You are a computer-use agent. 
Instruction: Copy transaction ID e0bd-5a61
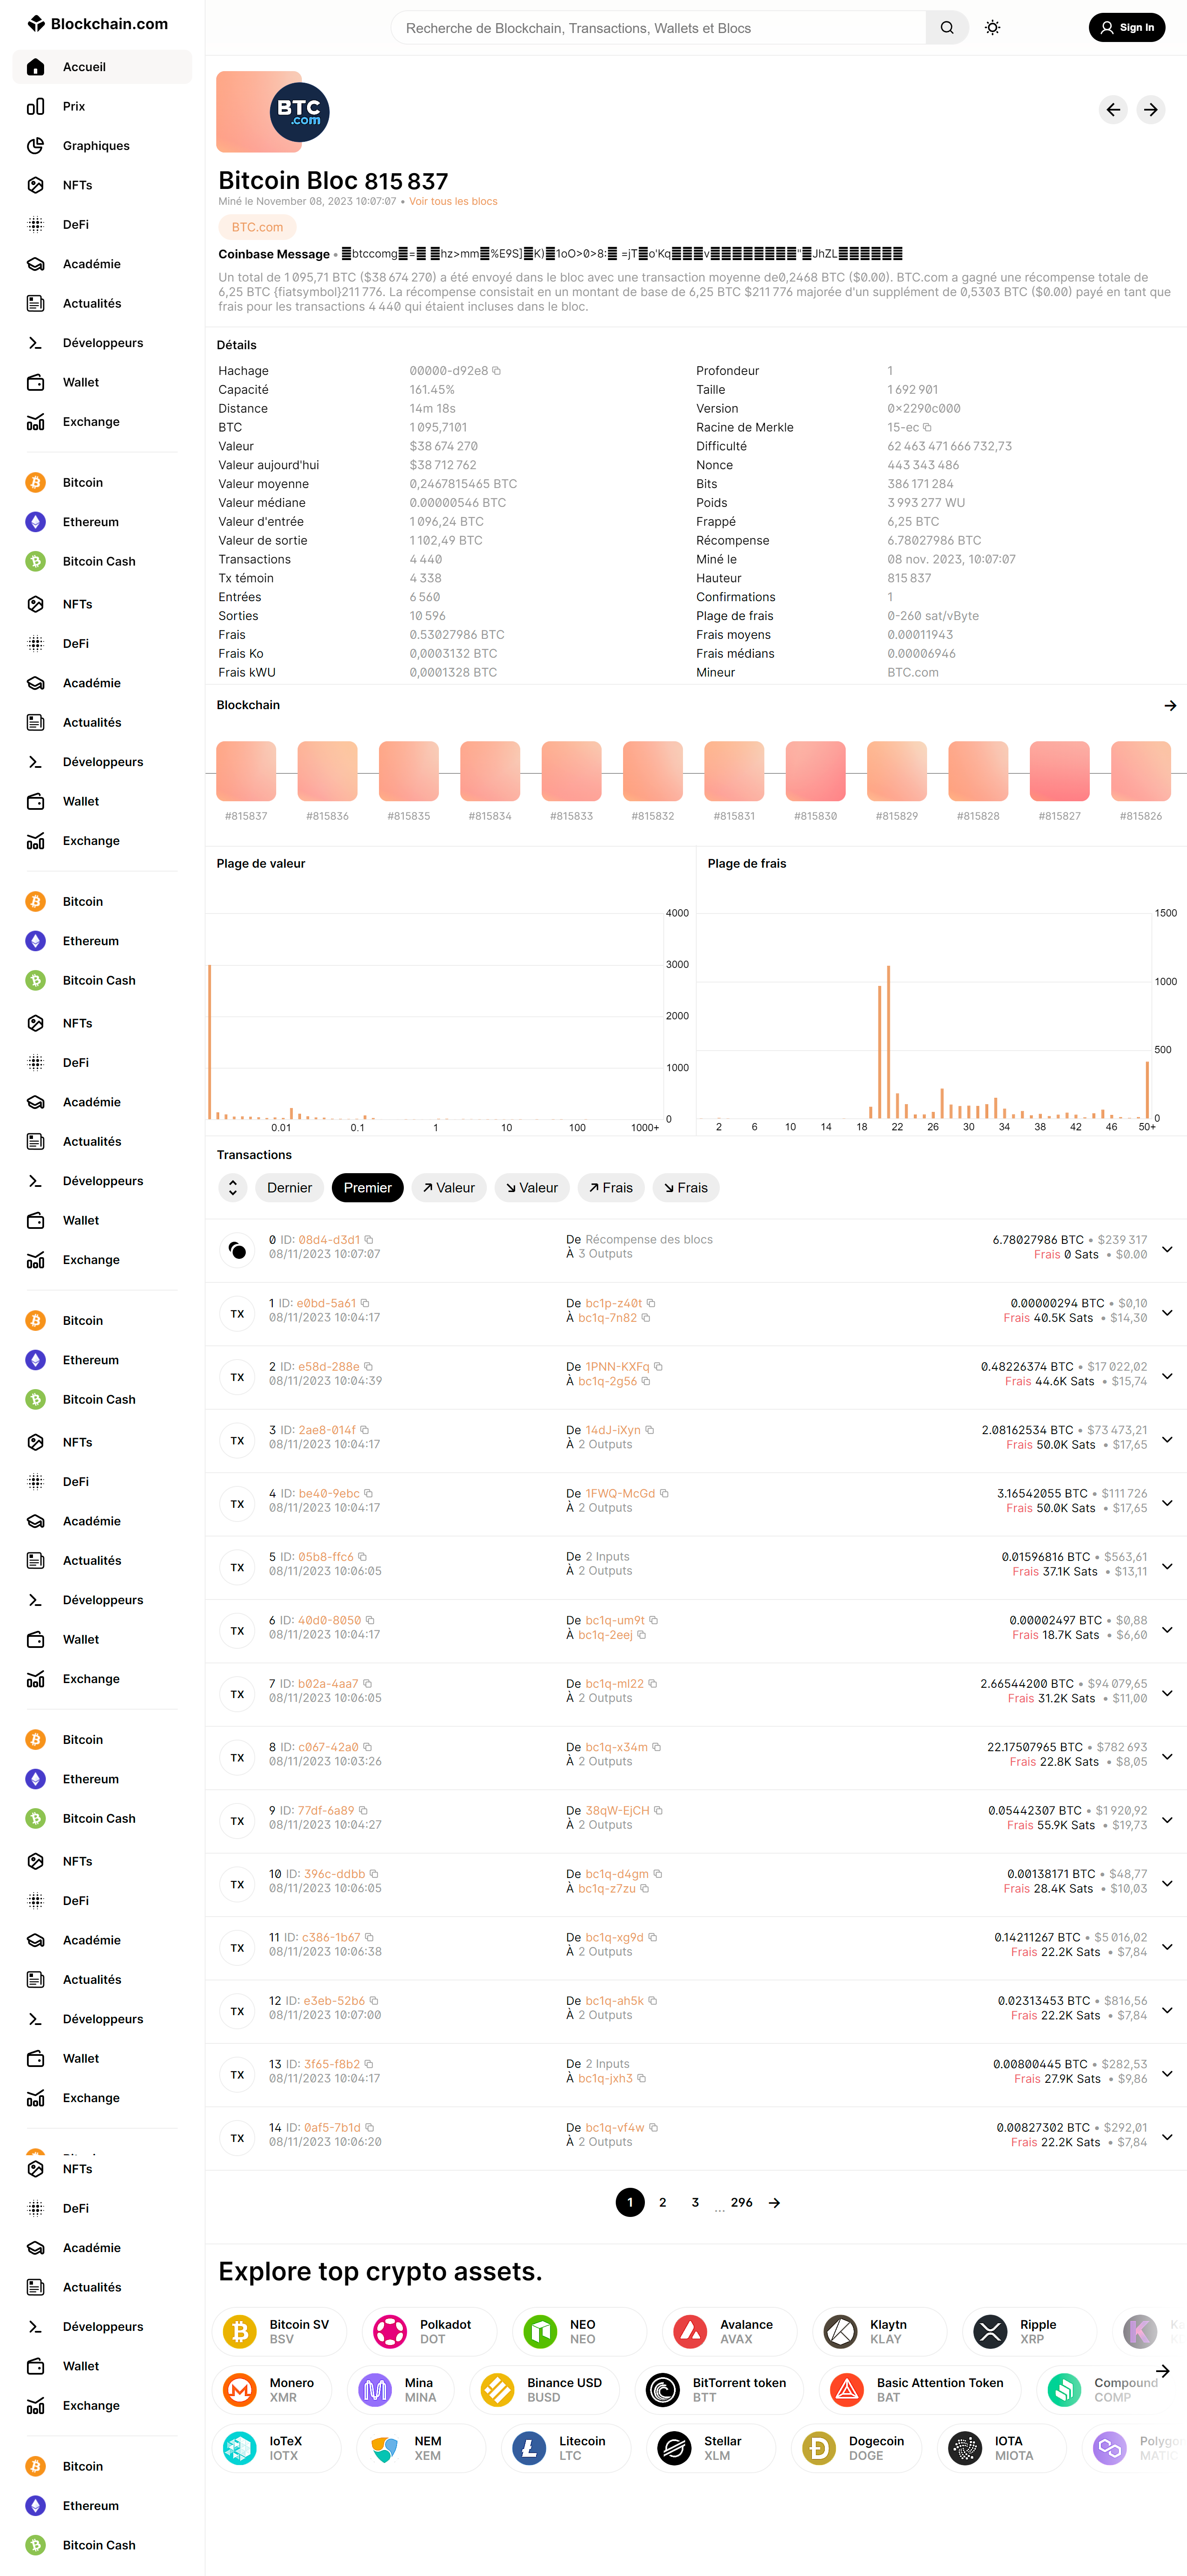coord(365,1303)
